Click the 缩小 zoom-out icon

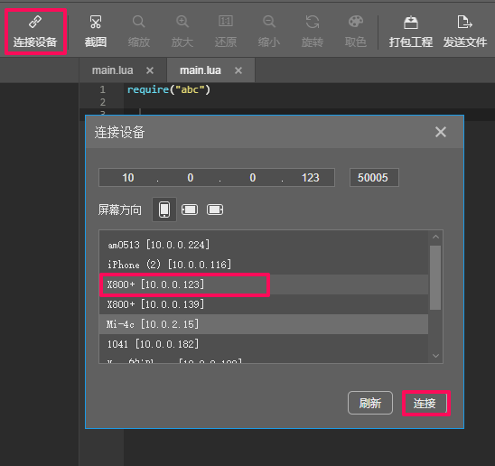pos(269,22)
